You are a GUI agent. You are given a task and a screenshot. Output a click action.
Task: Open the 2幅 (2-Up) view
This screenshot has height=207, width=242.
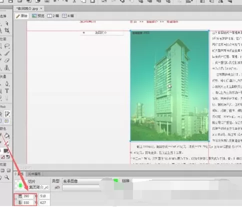(x=53, y=16)
